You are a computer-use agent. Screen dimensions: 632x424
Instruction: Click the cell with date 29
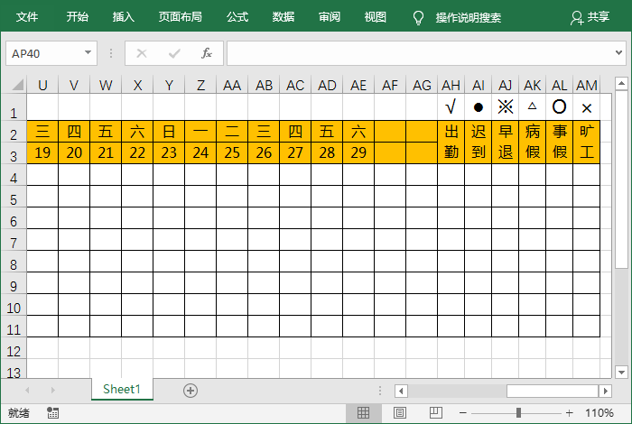pos(358,152)
